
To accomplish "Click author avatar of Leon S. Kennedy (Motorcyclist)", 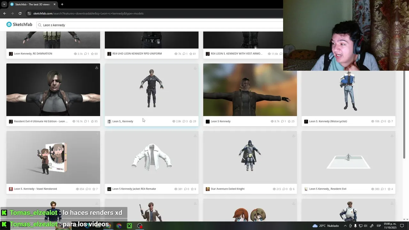I will [306, 121].
